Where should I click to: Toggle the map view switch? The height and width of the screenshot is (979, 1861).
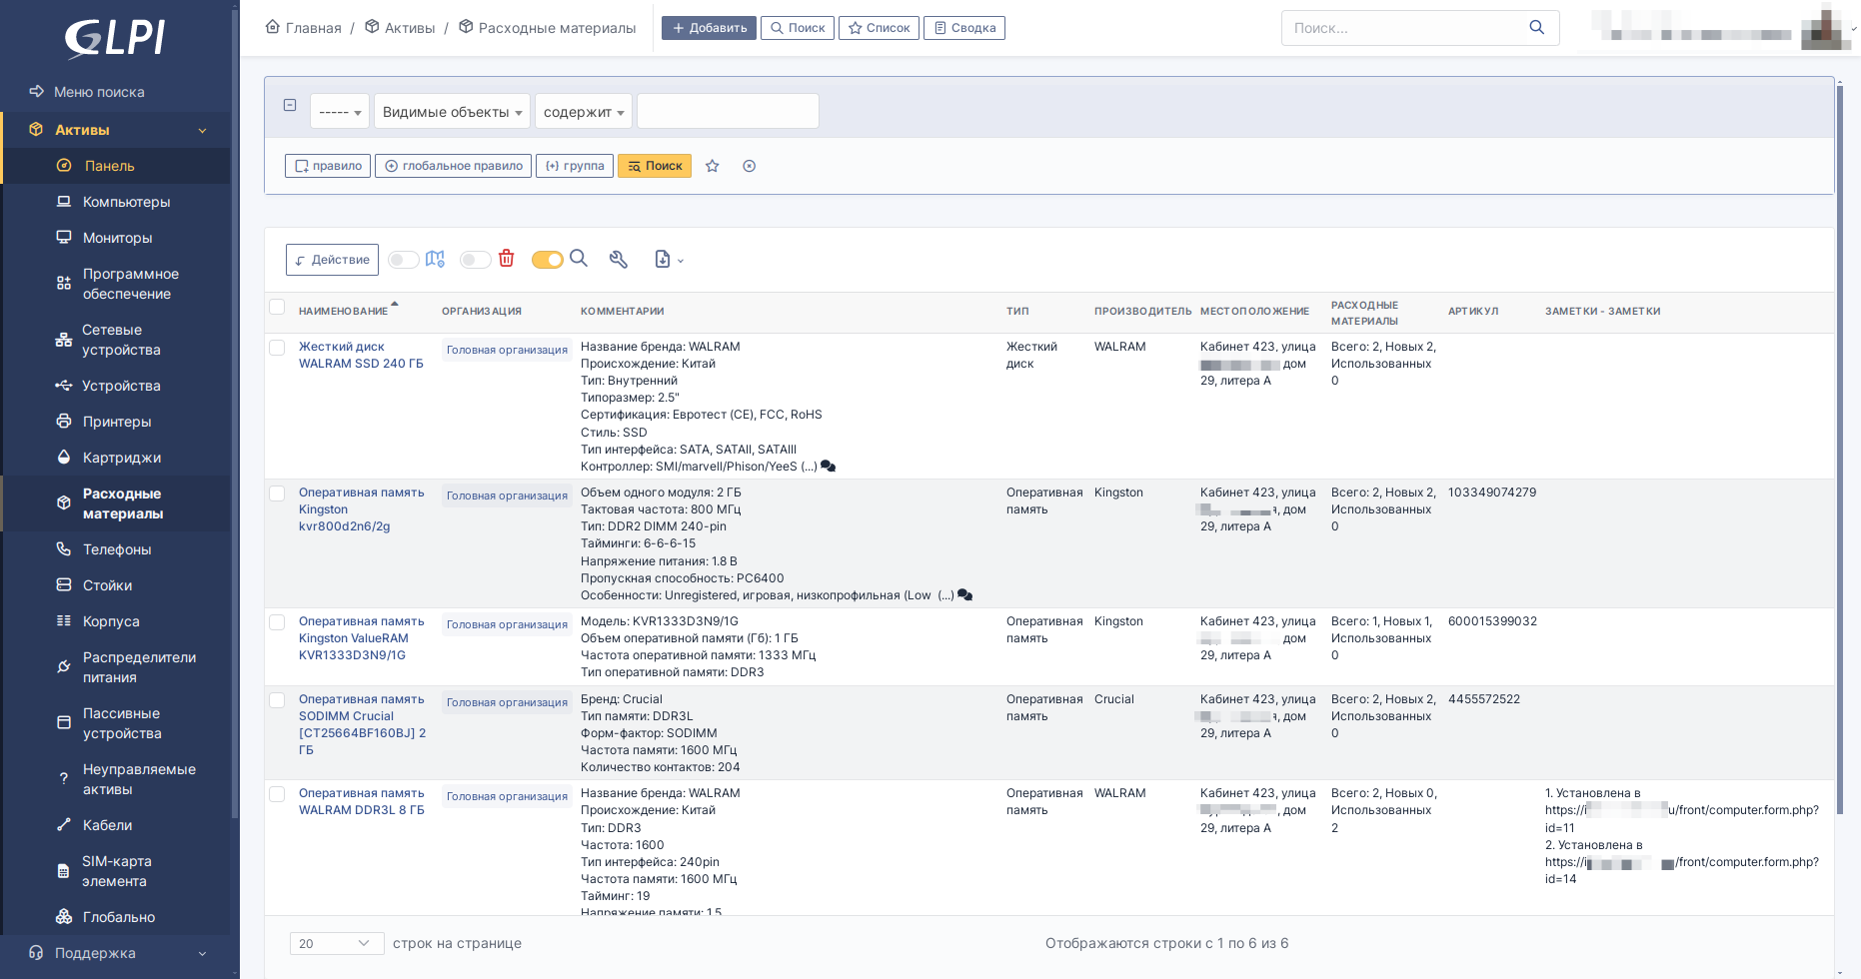[x=404, y=260]
